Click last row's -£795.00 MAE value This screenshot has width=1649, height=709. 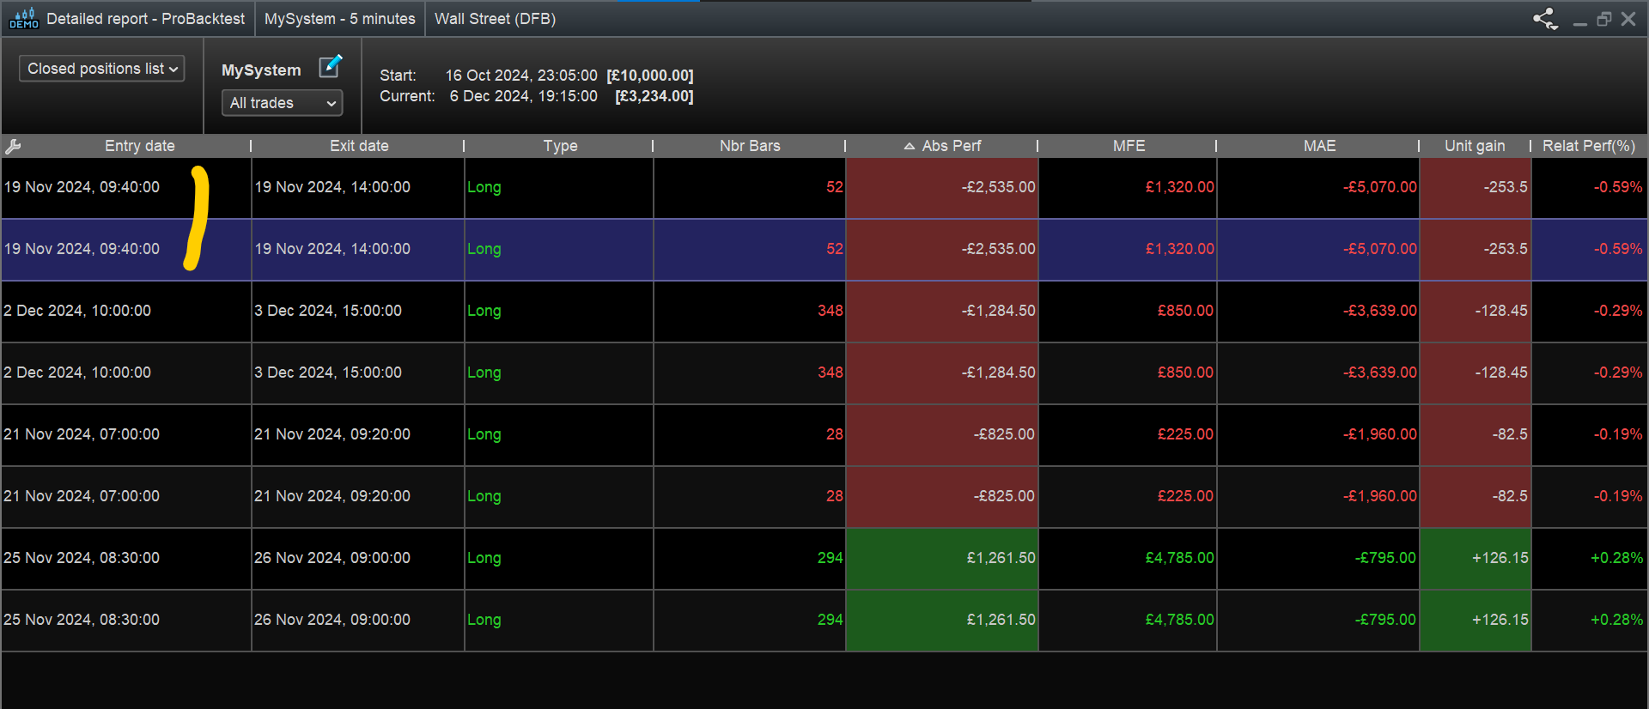point(1385,620)
